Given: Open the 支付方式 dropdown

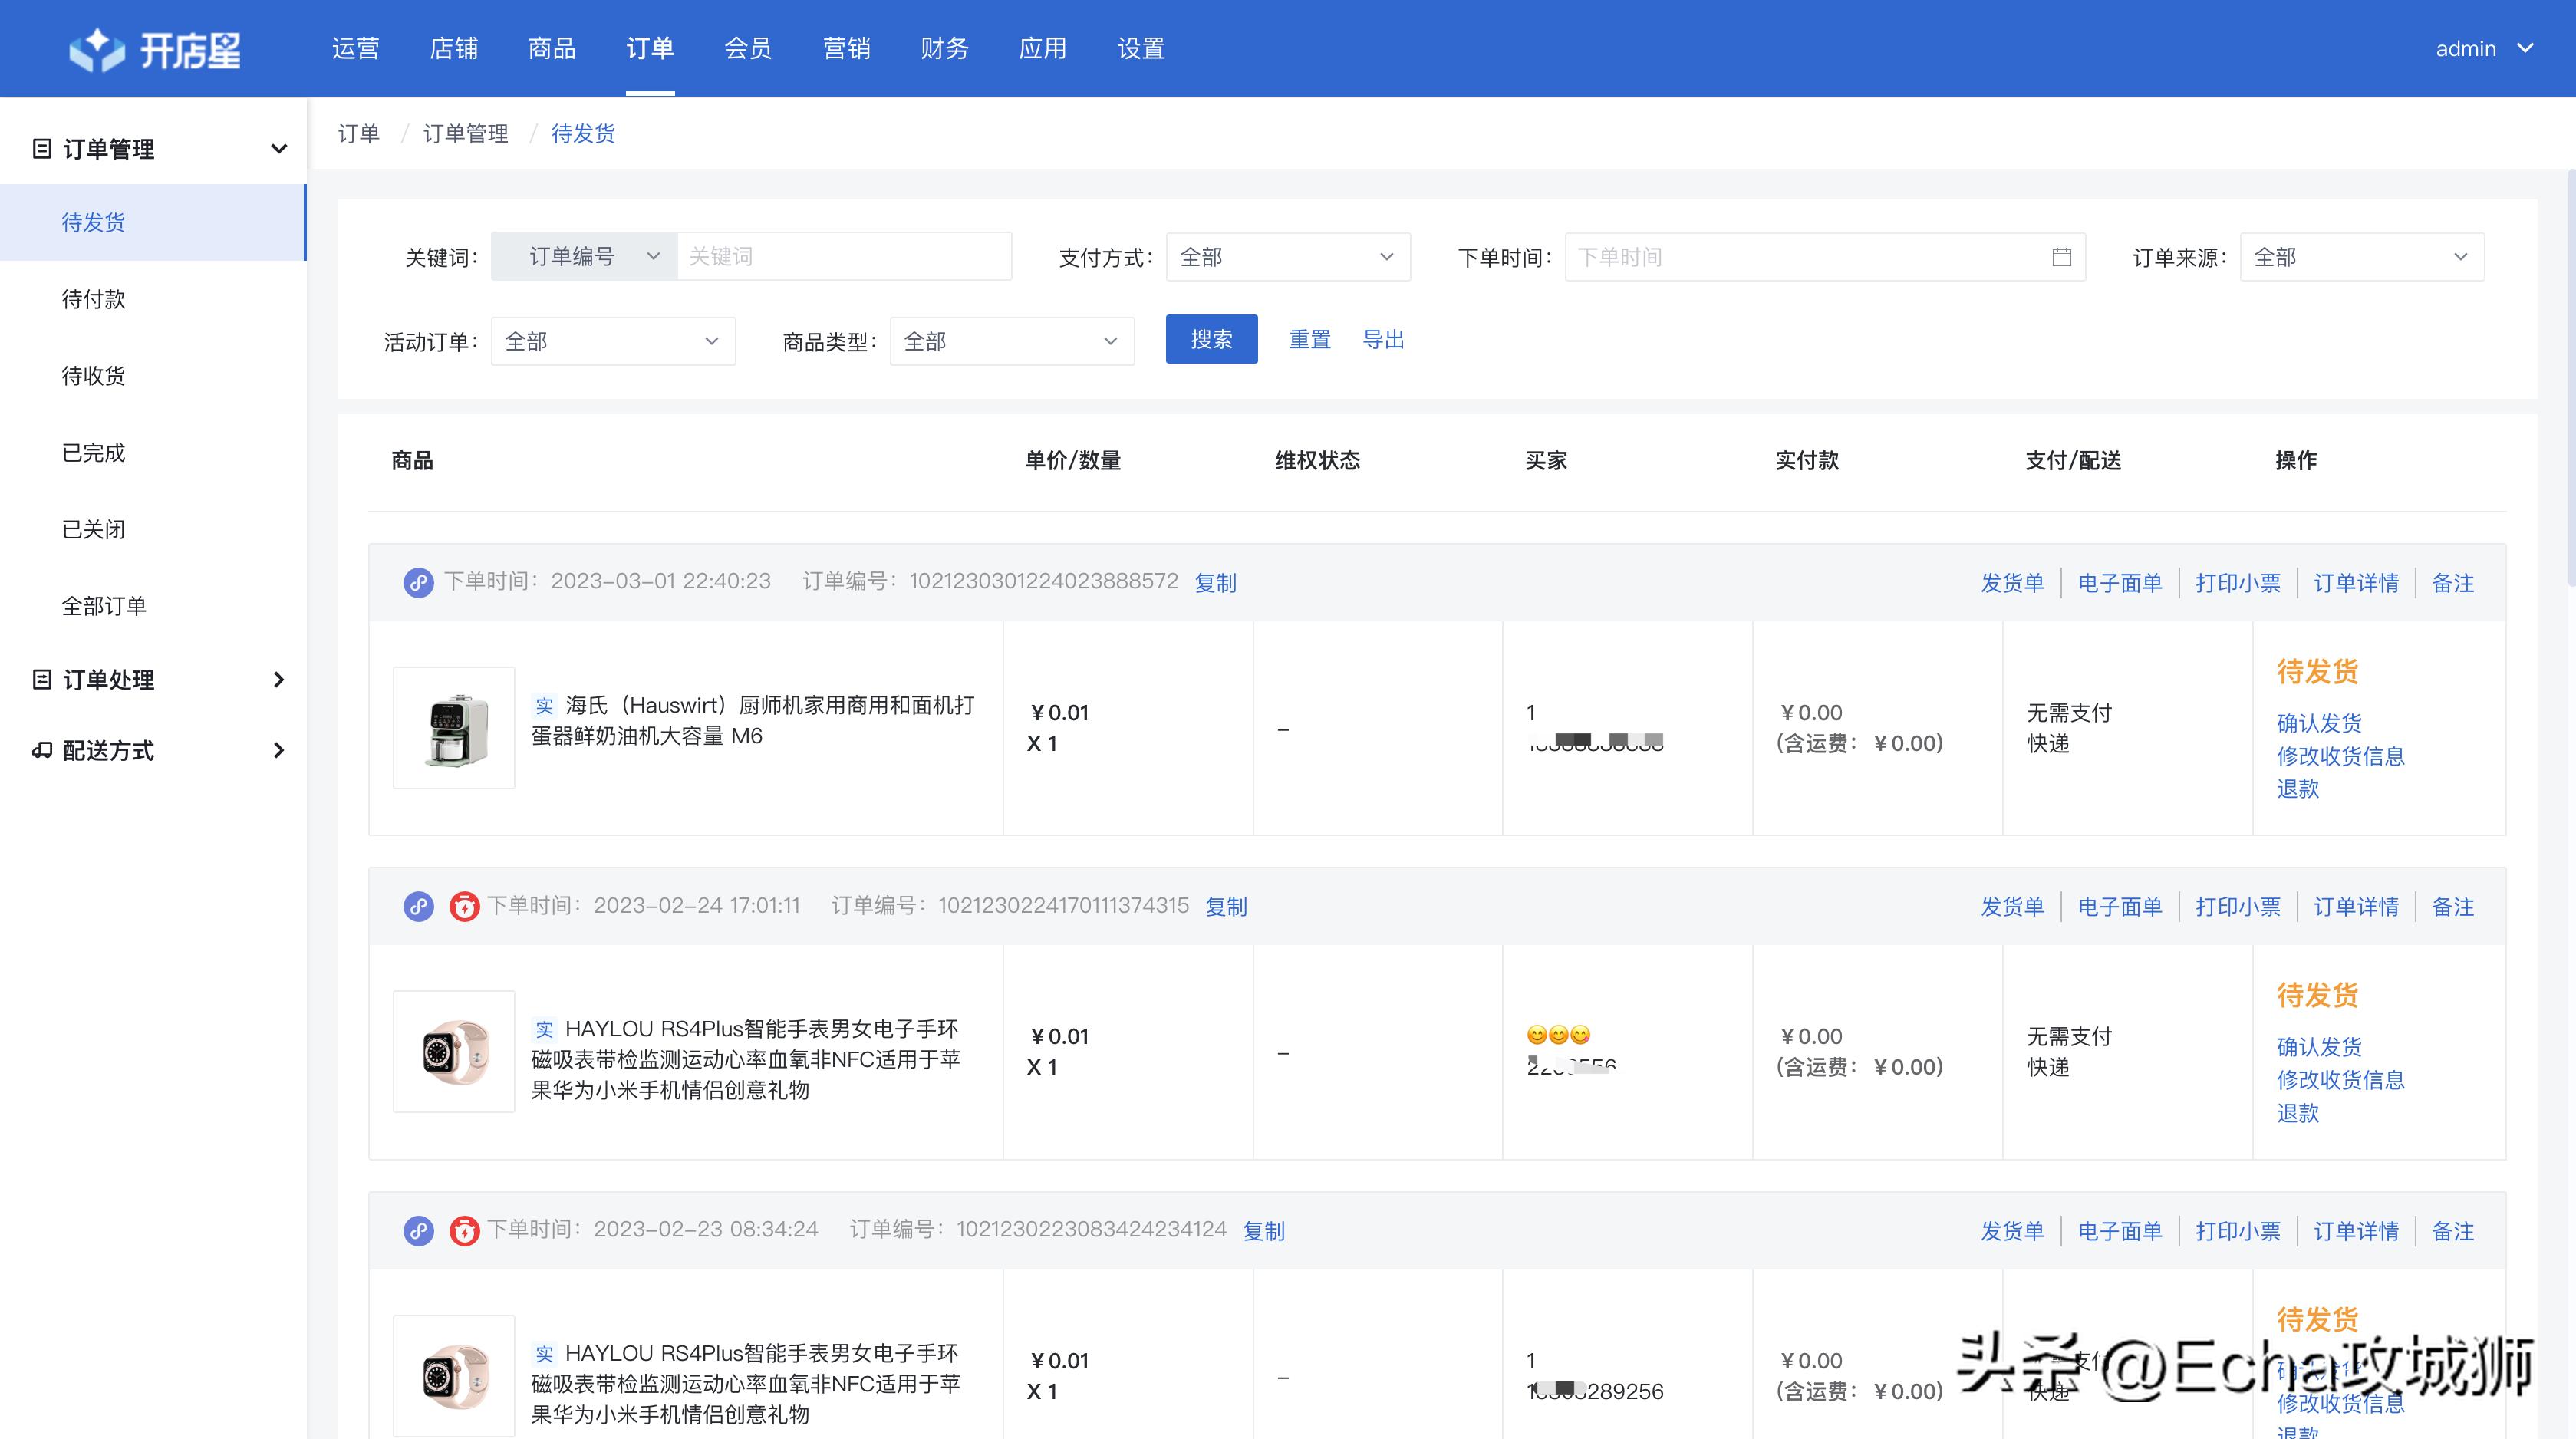Looking at the screenshot, I should 1288,256.
